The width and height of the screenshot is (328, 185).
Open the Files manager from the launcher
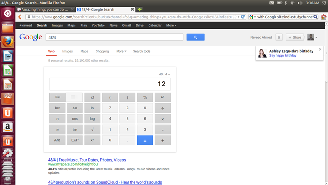pyautogui.click(x=8, y=28)
